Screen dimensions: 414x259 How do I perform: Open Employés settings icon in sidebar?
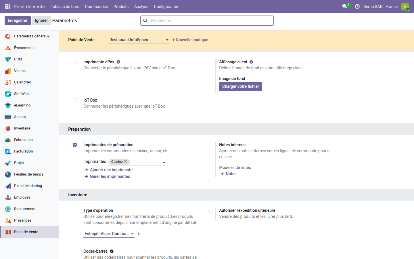(8, 197)
